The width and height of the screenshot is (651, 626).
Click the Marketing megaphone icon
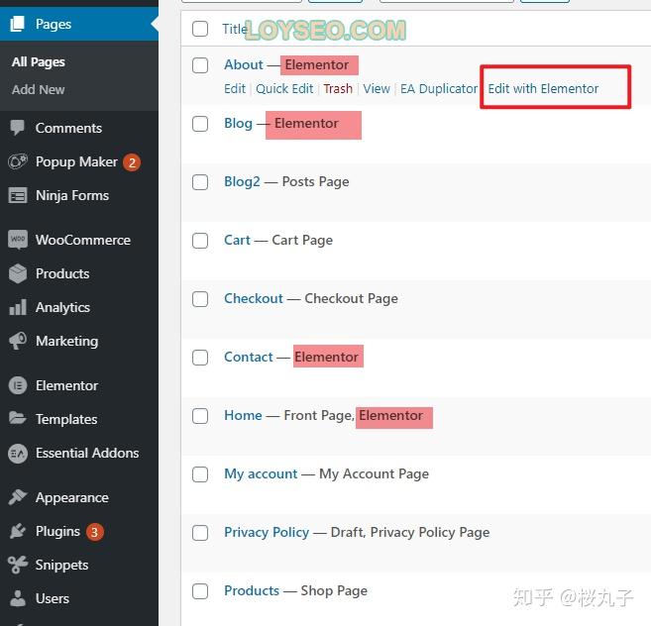(x=18, y=341)
